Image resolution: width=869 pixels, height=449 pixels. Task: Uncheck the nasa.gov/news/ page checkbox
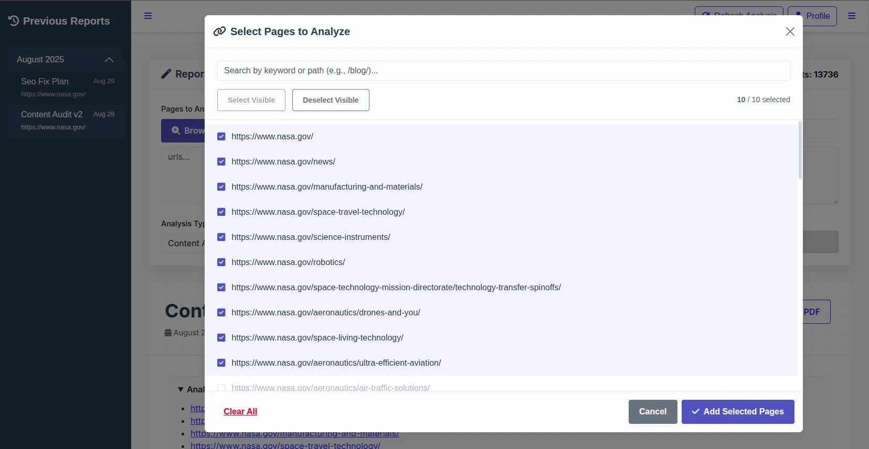pos(221,161)
